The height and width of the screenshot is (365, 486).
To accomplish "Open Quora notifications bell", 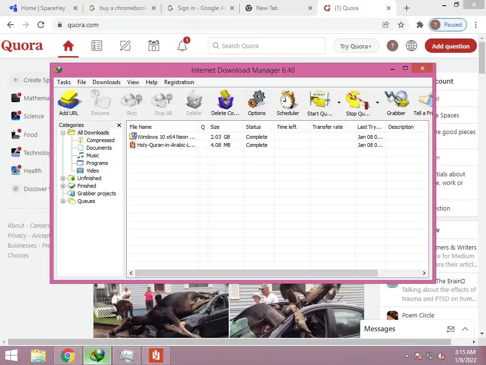I will click(182, 46).
